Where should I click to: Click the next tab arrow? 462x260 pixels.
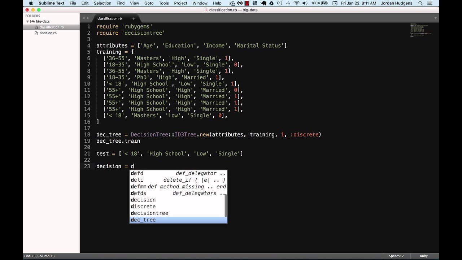pos(88,18)
